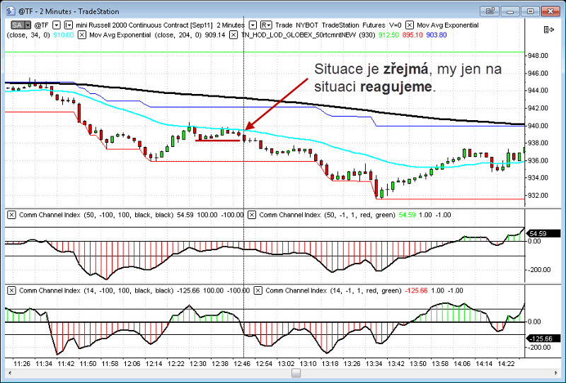The image size is (566, 383).
Task: Click the 'TN_HOD_LOD_GLOBEX_50rtcmntNEW' indicator name
Action: coord(299,35)
